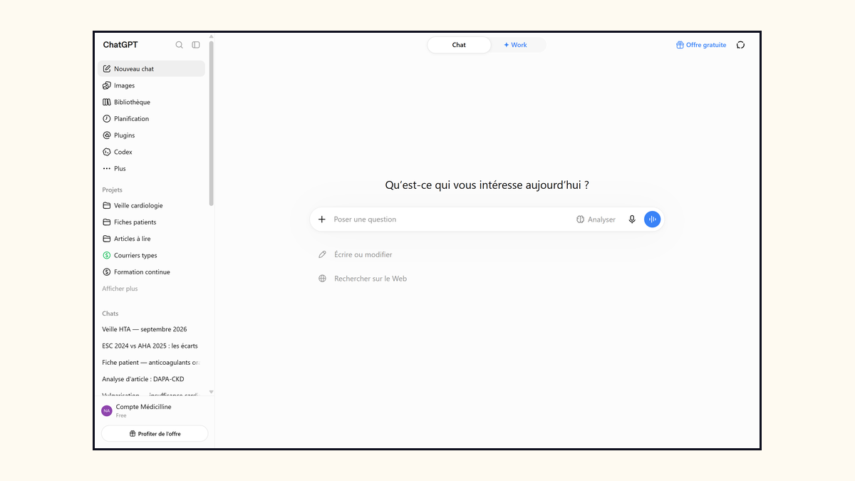Select the Chat tab

459,45
